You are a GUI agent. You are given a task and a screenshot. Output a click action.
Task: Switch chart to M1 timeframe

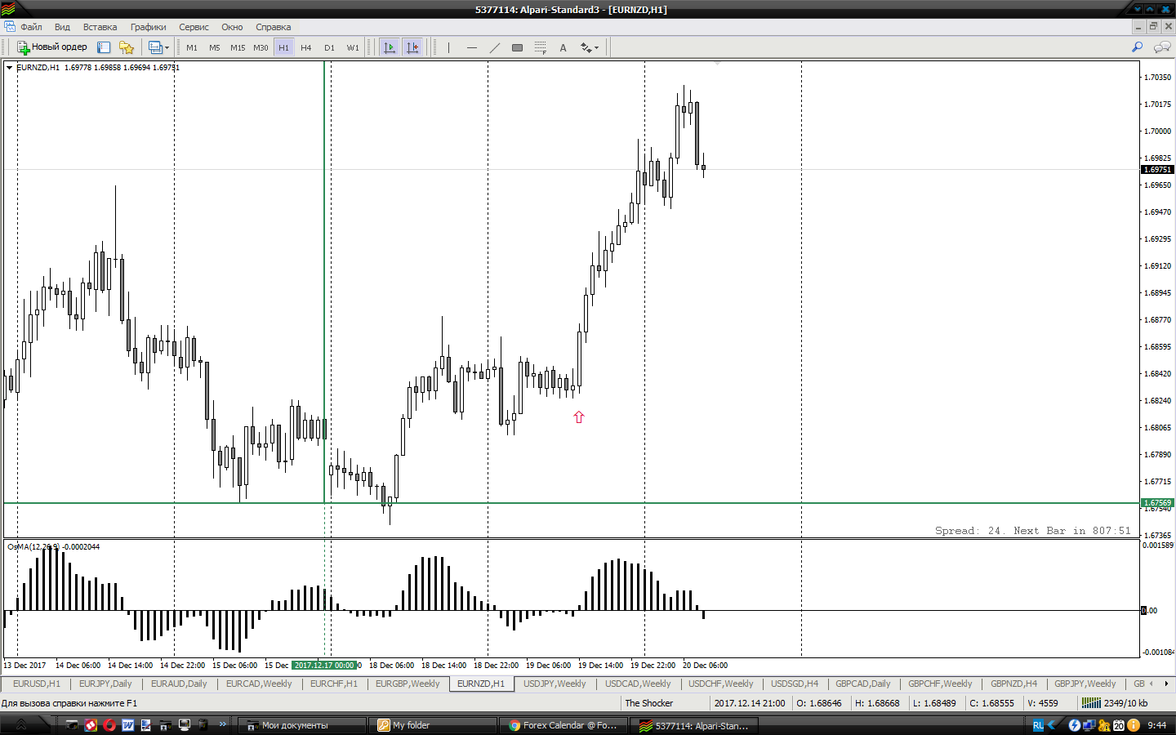coord(192,47)
